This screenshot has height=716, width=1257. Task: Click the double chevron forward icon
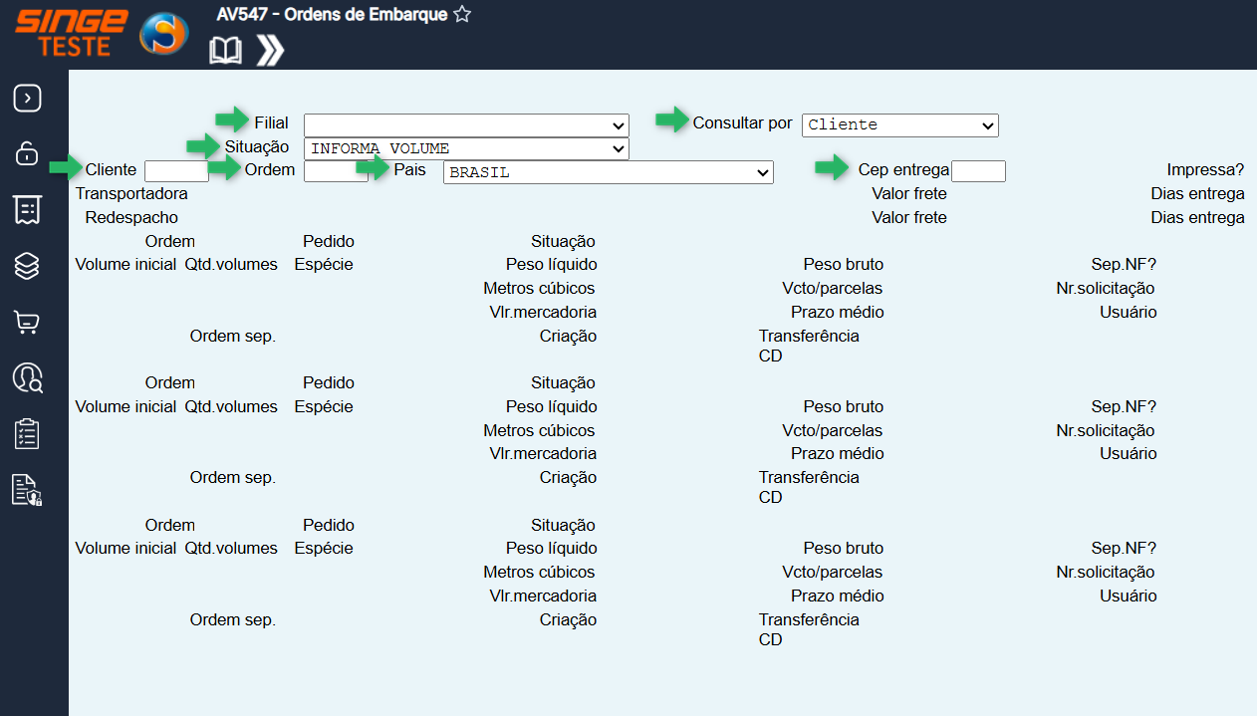coord(270,51)
